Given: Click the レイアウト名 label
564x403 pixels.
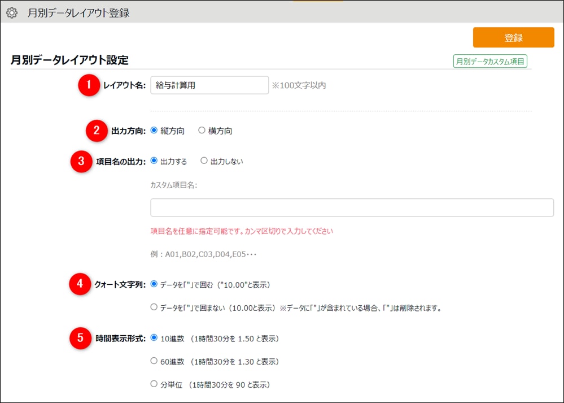Looking at the screenshot, I should (x=124, y=86).
